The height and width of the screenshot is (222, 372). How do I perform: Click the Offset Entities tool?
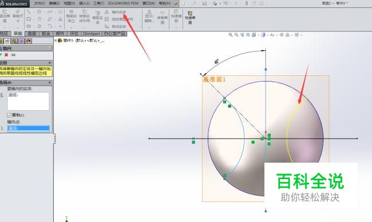click(x=97, y=18)
